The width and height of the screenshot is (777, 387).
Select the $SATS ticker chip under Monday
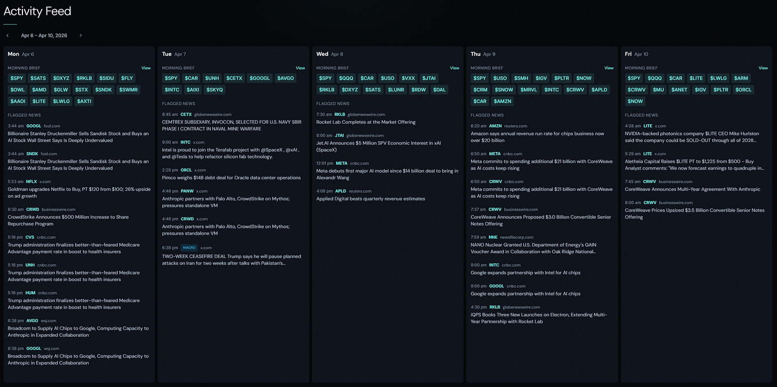(38, 78)
